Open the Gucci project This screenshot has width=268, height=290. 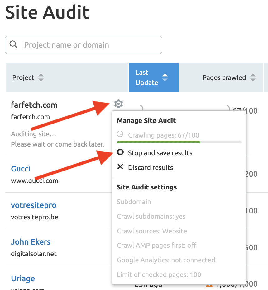coord(21,169)
